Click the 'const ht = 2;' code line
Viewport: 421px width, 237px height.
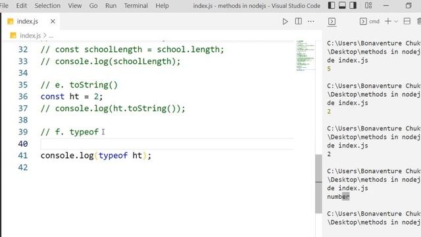click(72, 97)
